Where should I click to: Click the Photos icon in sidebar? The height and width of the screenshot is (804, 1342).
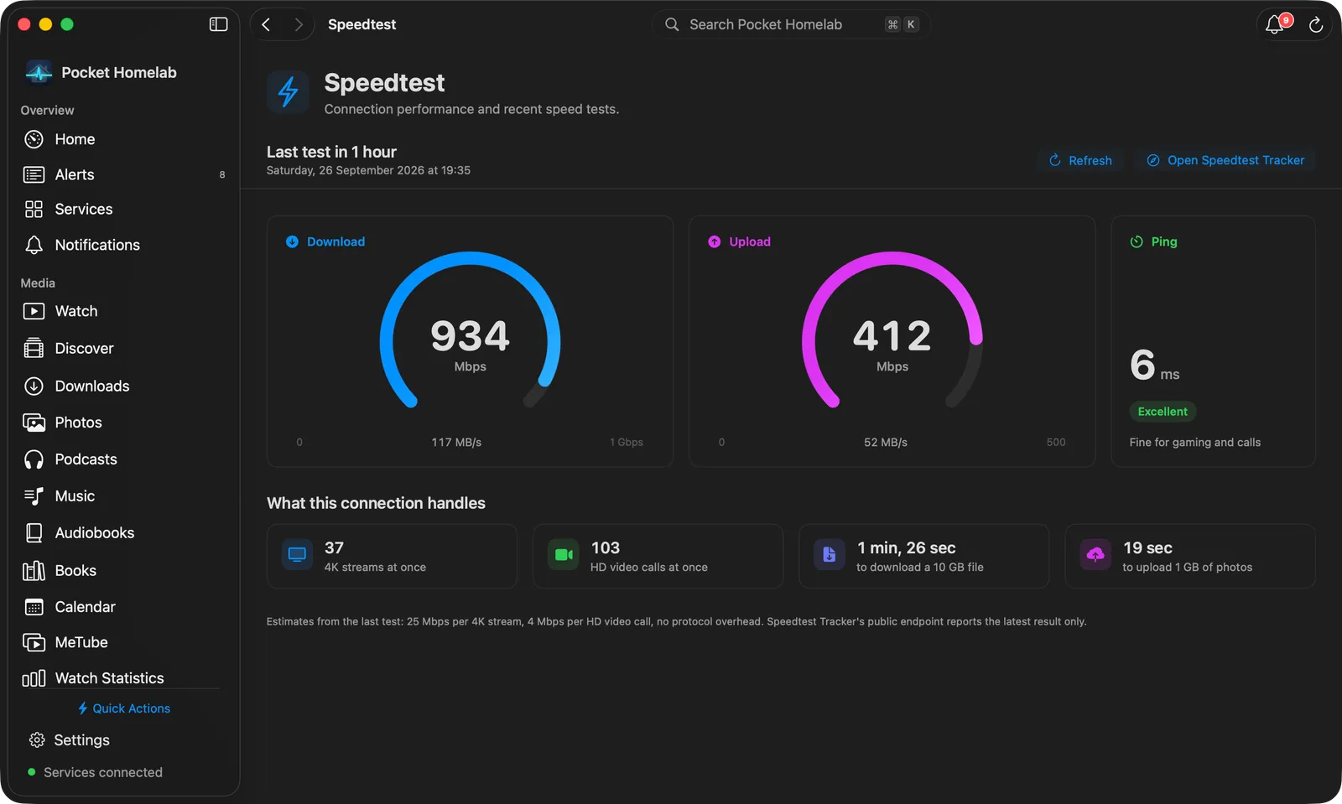click(34, 423)
